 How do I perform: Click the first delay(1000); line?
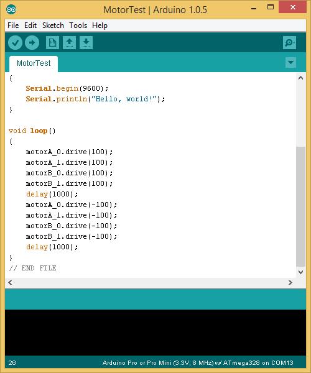[x=52, y=194]
